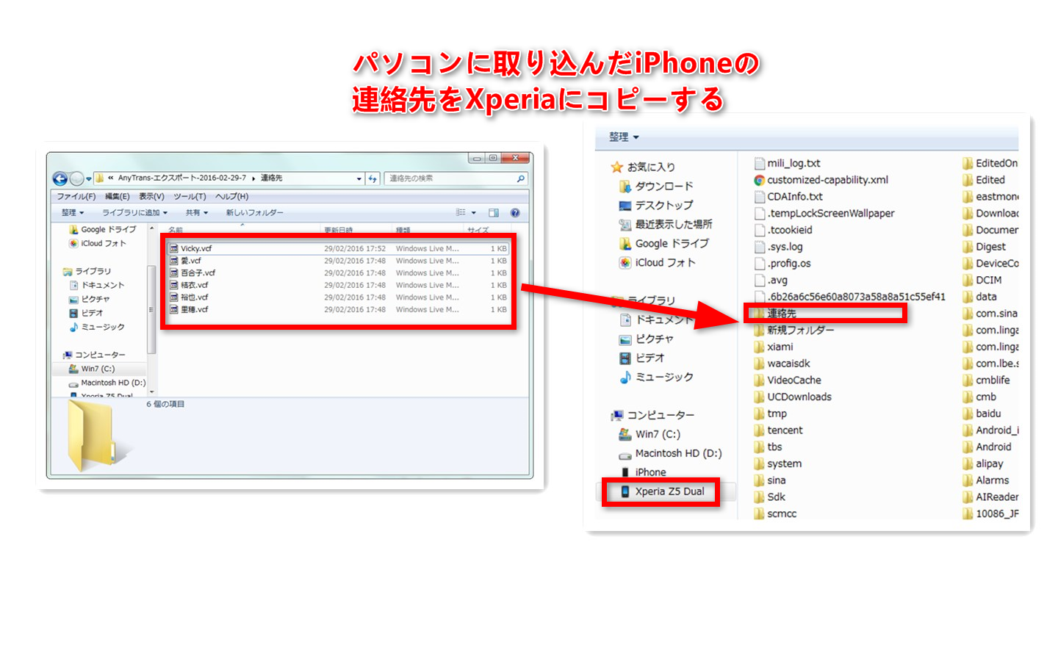Open the ライブラリに追加 dropdown

[x=134, y=213]
